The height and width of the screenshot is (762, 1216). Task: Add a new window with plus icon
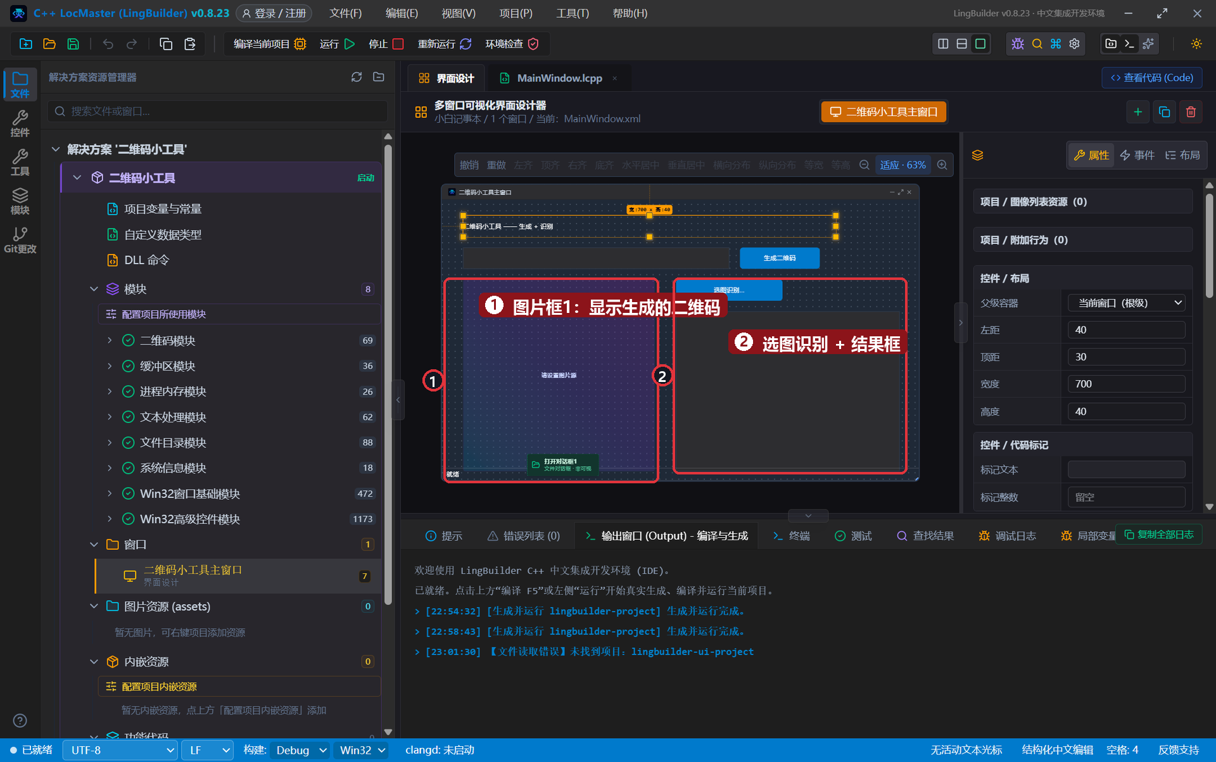[1138, 111]
